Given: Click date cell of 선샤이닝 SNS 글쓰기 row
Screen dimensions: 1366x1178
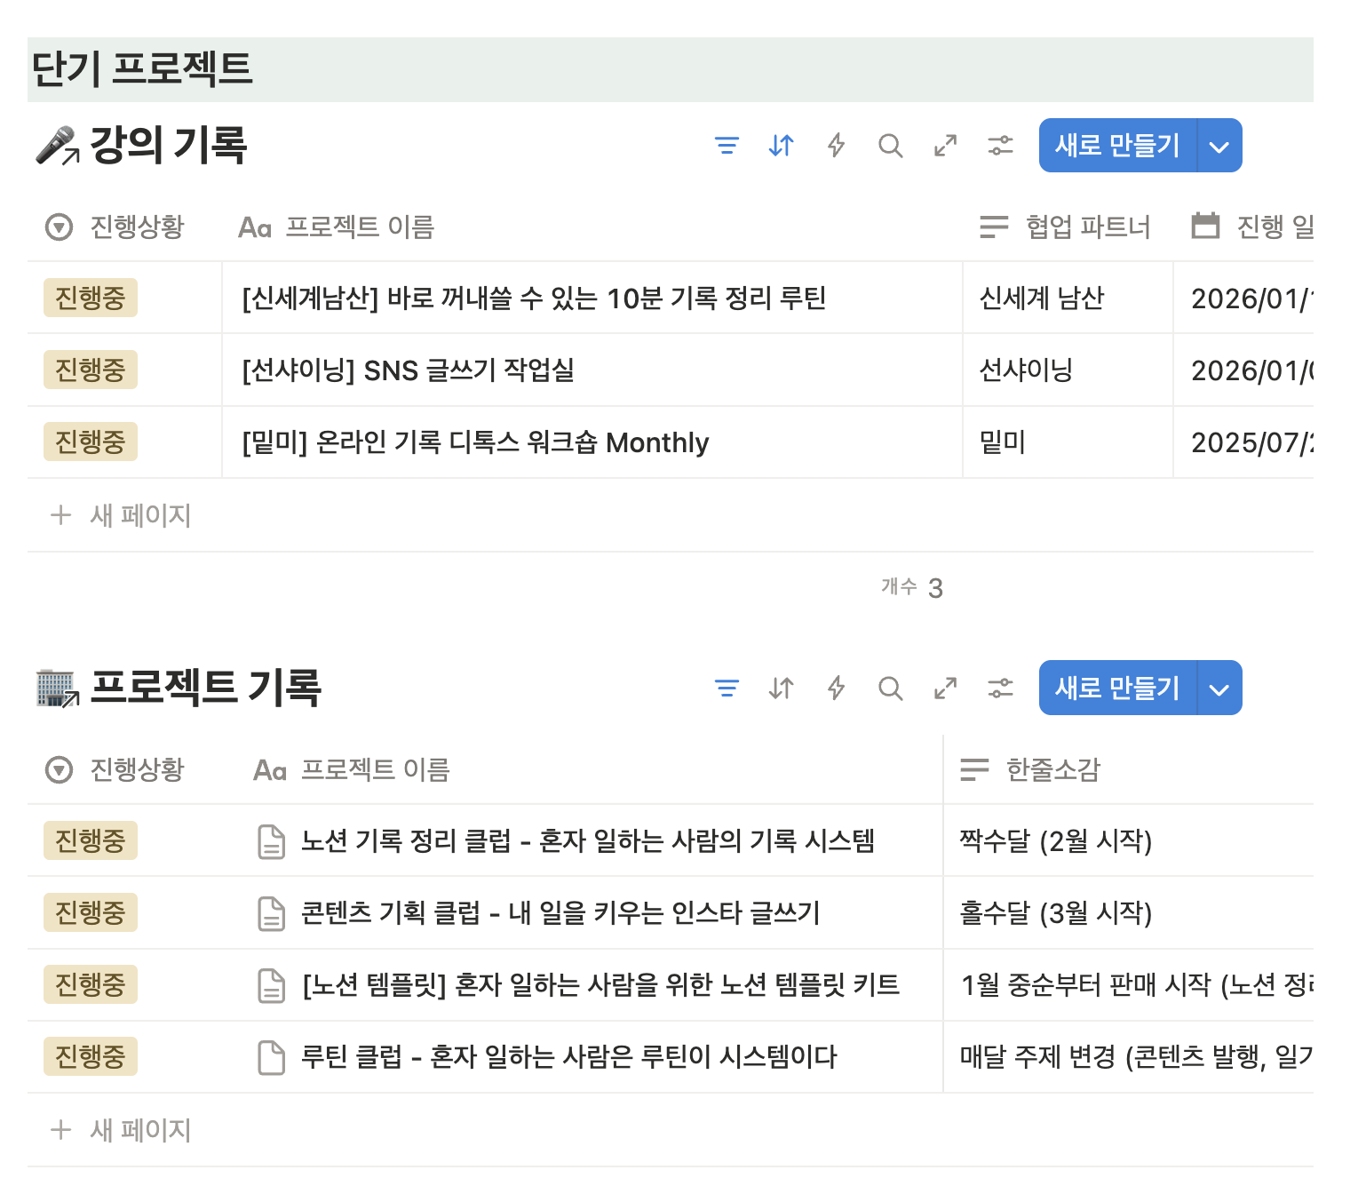Looking at the screenshot, I should pos(1243,370).
